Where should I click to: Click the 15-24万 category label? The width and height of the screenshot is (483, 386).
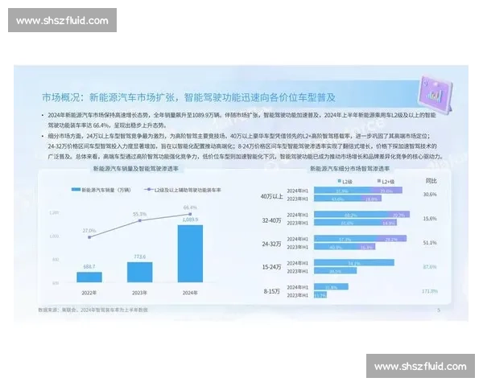tap(272, 267)
